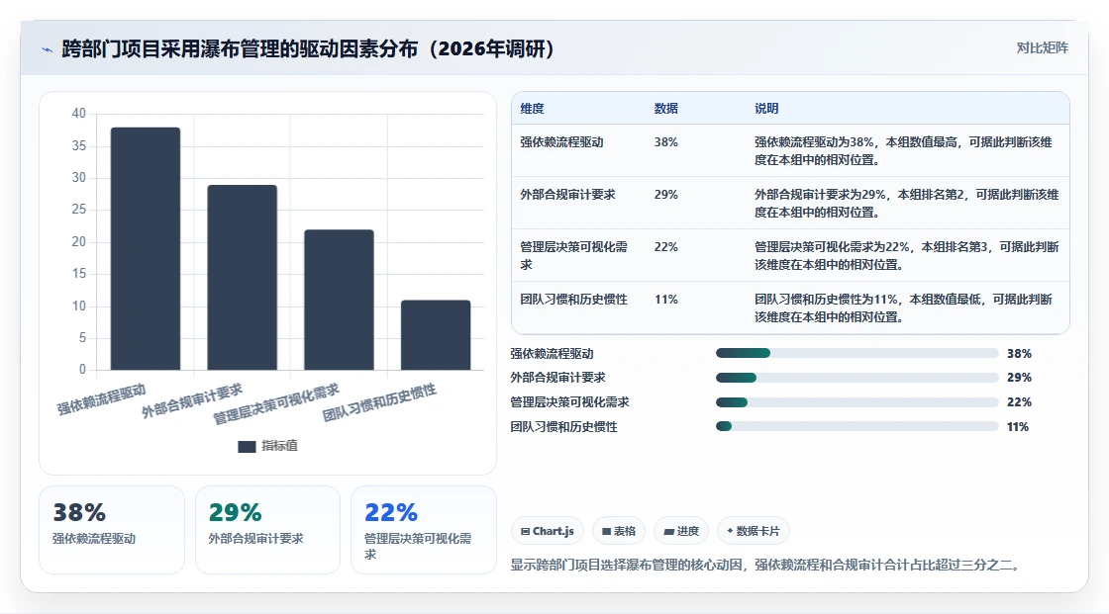Click the 外部合规审计要求 progress bar
Image resolution: width=1109 pixels, height=614 pixels.
coord(857,378)
